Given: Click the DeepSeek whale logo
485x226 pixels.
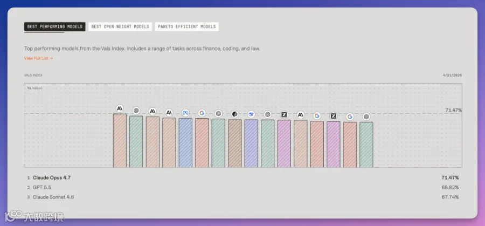Looking at the screenshot, I should pyautogui.click(x=251, y=114).
